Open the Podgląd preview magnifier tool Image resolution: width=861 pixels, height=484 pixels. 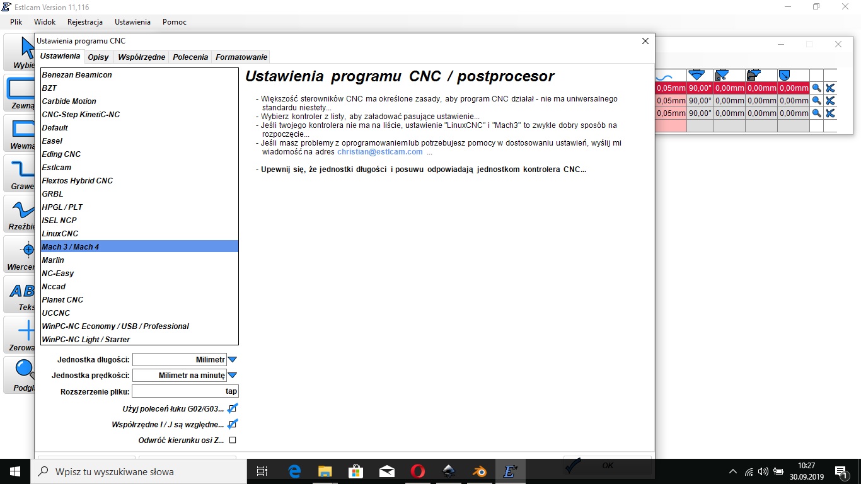tap(20, 375)
